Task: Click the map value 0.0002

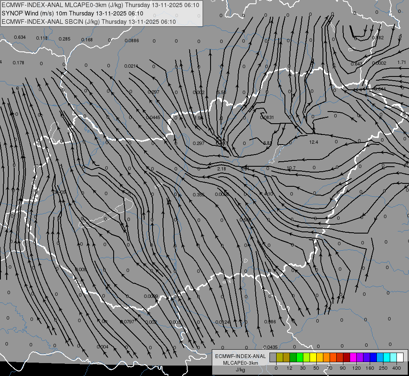Action: [379, 63]
